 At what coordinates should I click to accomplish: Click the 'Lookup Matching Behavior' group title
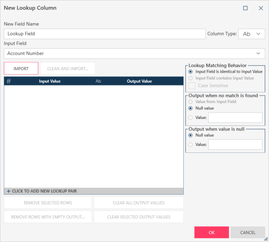(x=217, y=65)
